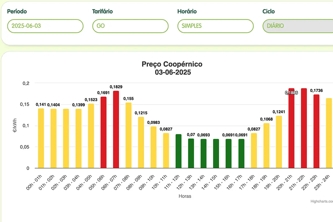Viewport: 333px width, 222px height.
Task: Click the 0,1829 data label
Action: 116,87
